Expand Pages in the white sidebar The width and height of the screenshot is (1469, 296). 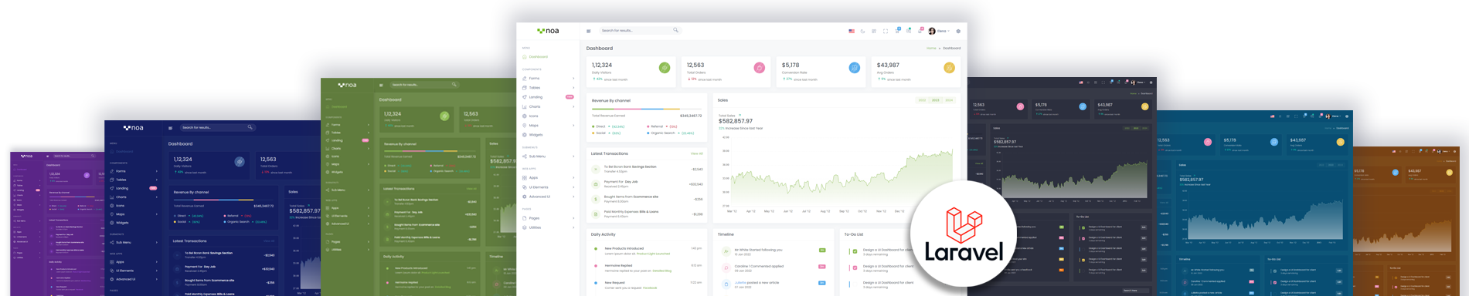click(x=549, y=218)
